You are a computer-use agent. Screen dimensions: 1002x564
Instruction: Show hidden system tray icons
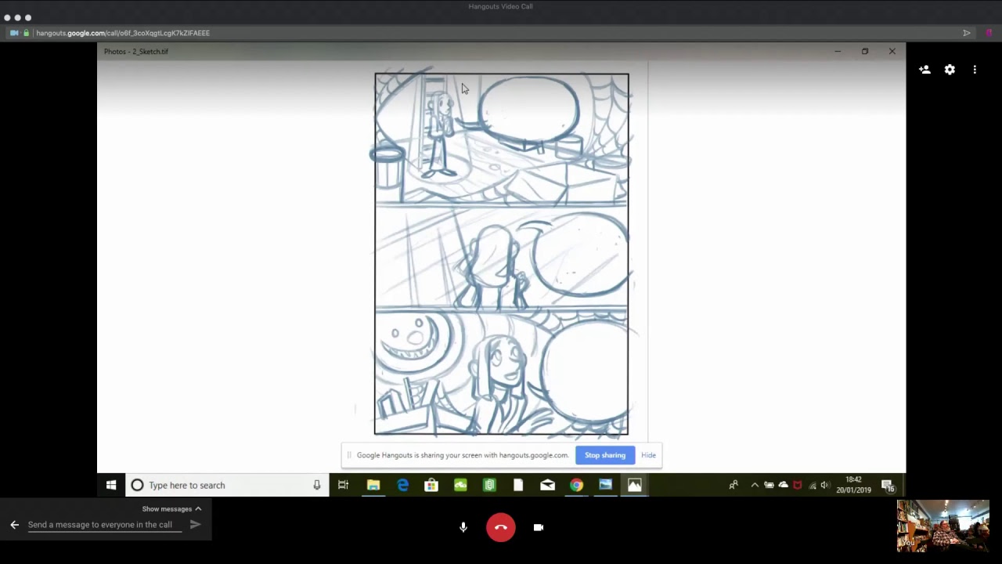pyautogui.click(x=755, y=485)
